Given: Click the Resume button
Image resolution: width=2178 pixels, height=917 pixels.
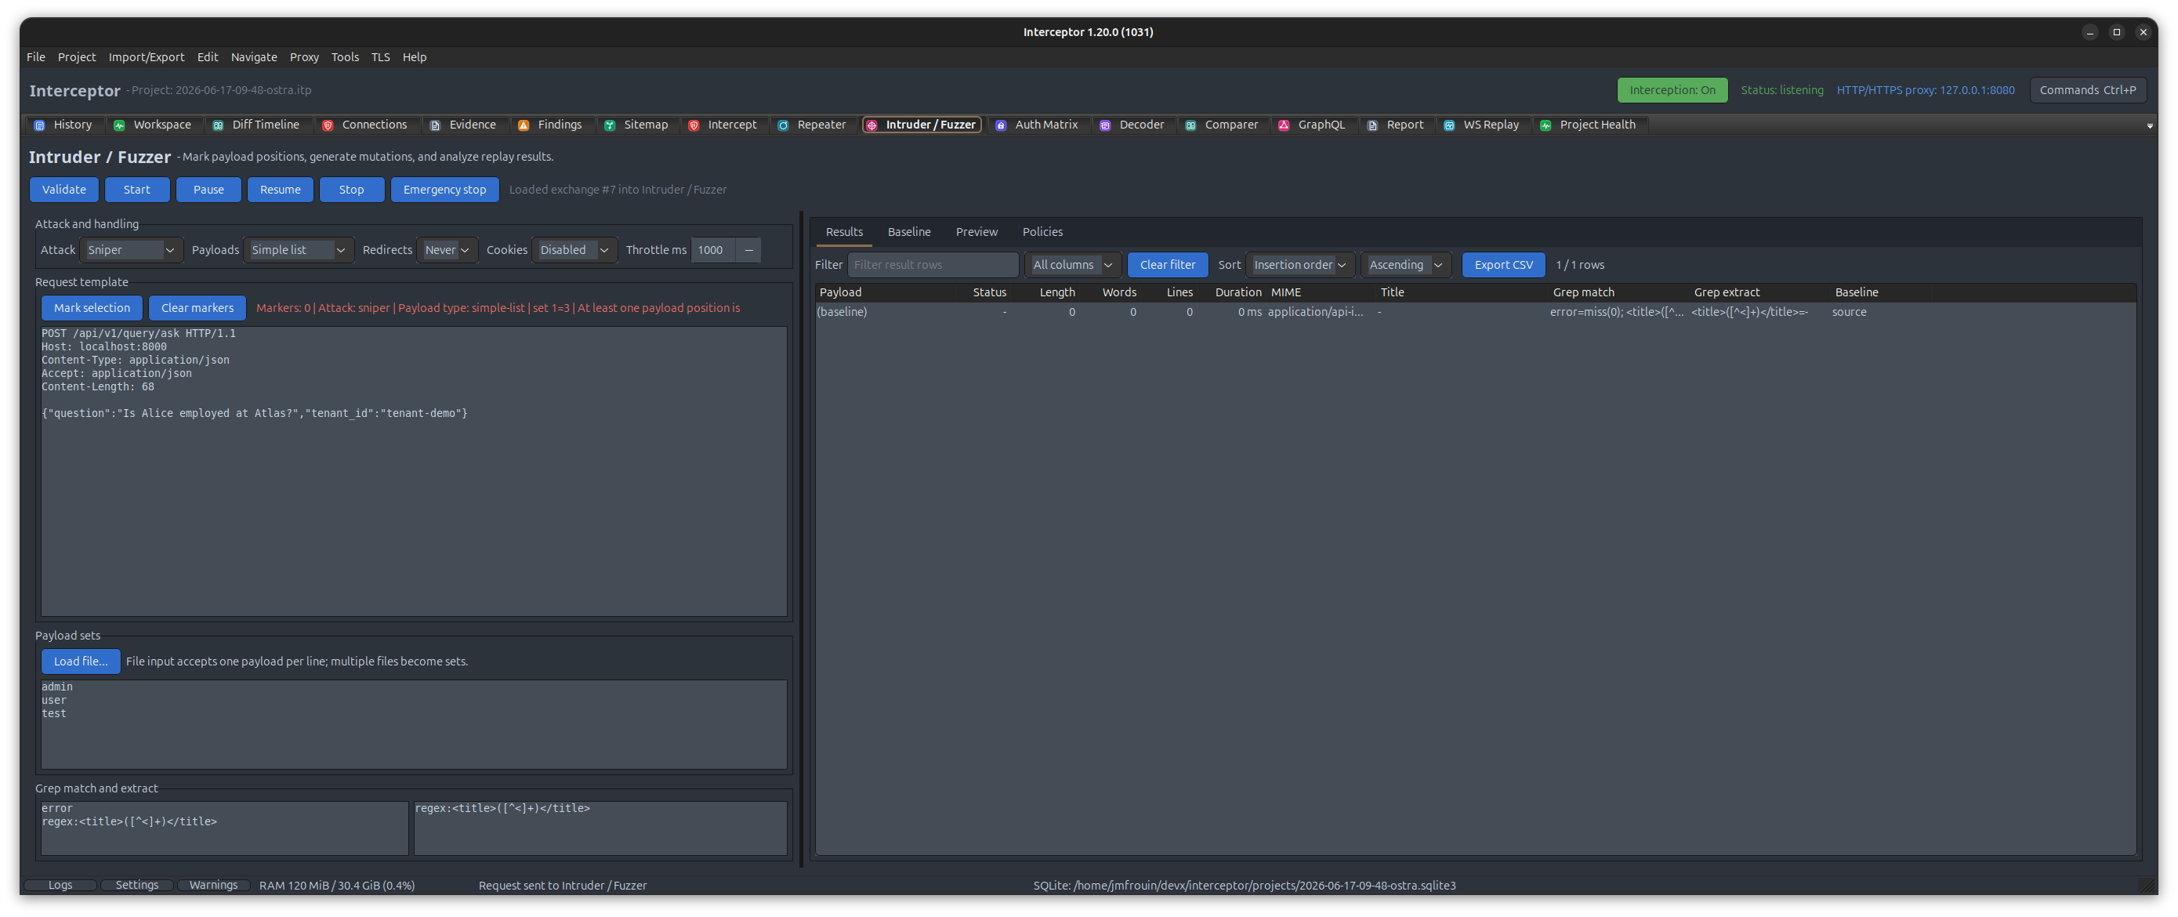Looking at the screenshot, I should (x=281, y=190).
